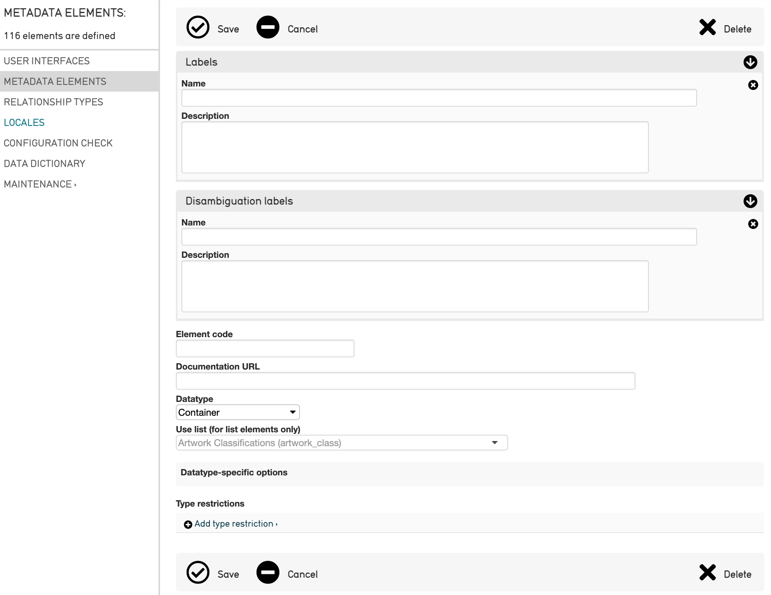Click Add type restriction link
Viewport: 771px width, 595px height.
[x=236, y=524]
